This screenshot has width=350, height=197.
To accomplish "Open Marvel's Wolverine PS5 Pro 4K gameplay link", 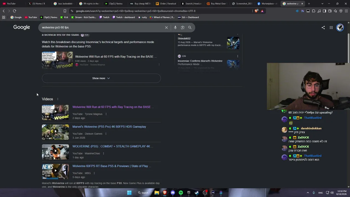I will tap(109, 127).
